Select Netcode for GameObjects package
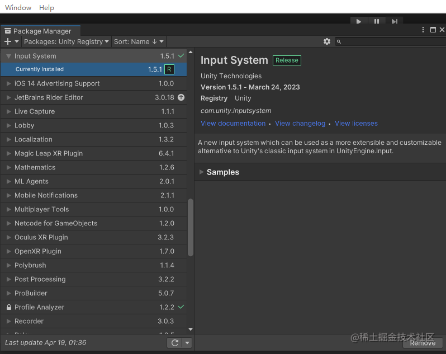Screen dimensions: 446x354 93,223
